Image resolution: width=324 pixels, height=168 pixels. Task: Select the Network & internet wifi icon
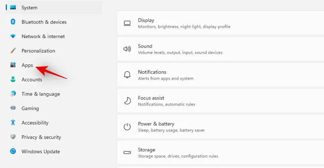click(13, 36)
